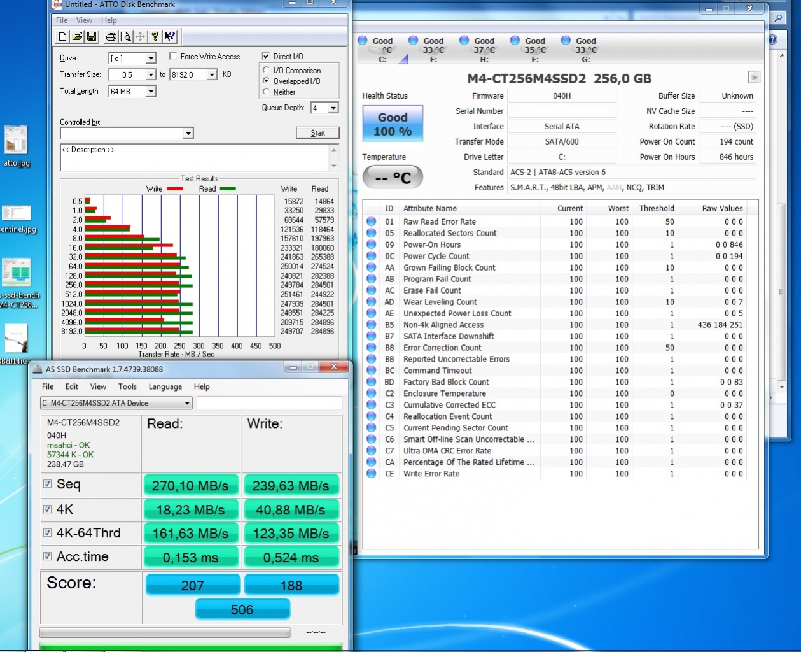Screen dimensions: 801x652
Task: Click the yellow question mark About icon
Action: point(155,37)
